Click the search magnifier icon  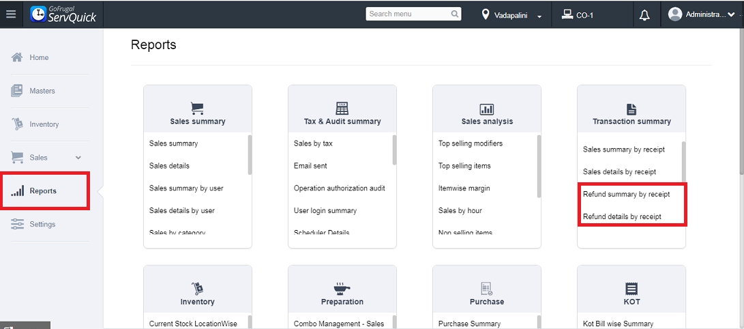click(455, 14)
